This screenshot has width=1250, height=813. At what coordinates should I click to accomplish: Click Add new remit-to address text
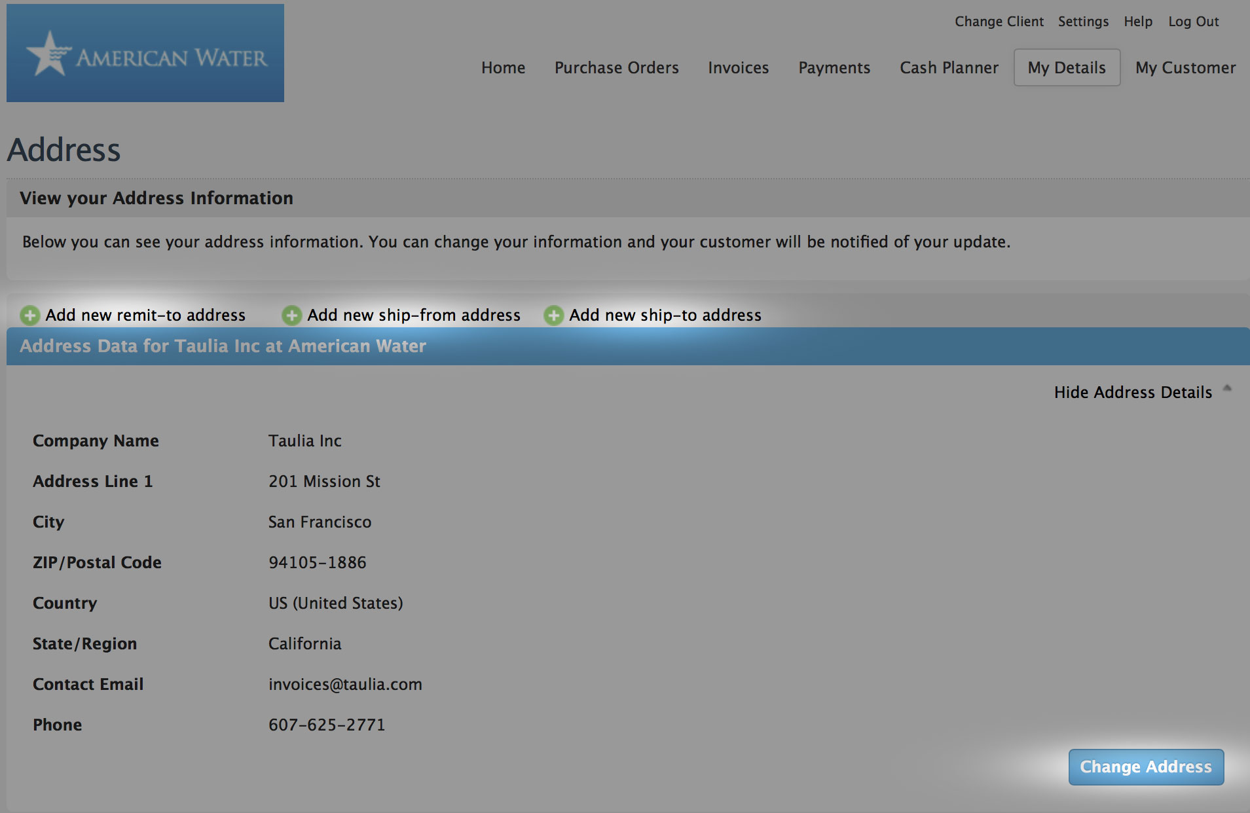click(x=145, y=315)
